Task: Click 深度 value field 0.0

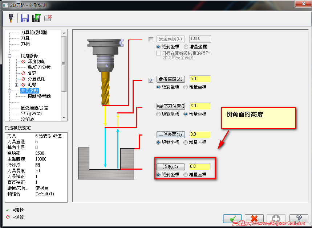Action: point(200,166)
